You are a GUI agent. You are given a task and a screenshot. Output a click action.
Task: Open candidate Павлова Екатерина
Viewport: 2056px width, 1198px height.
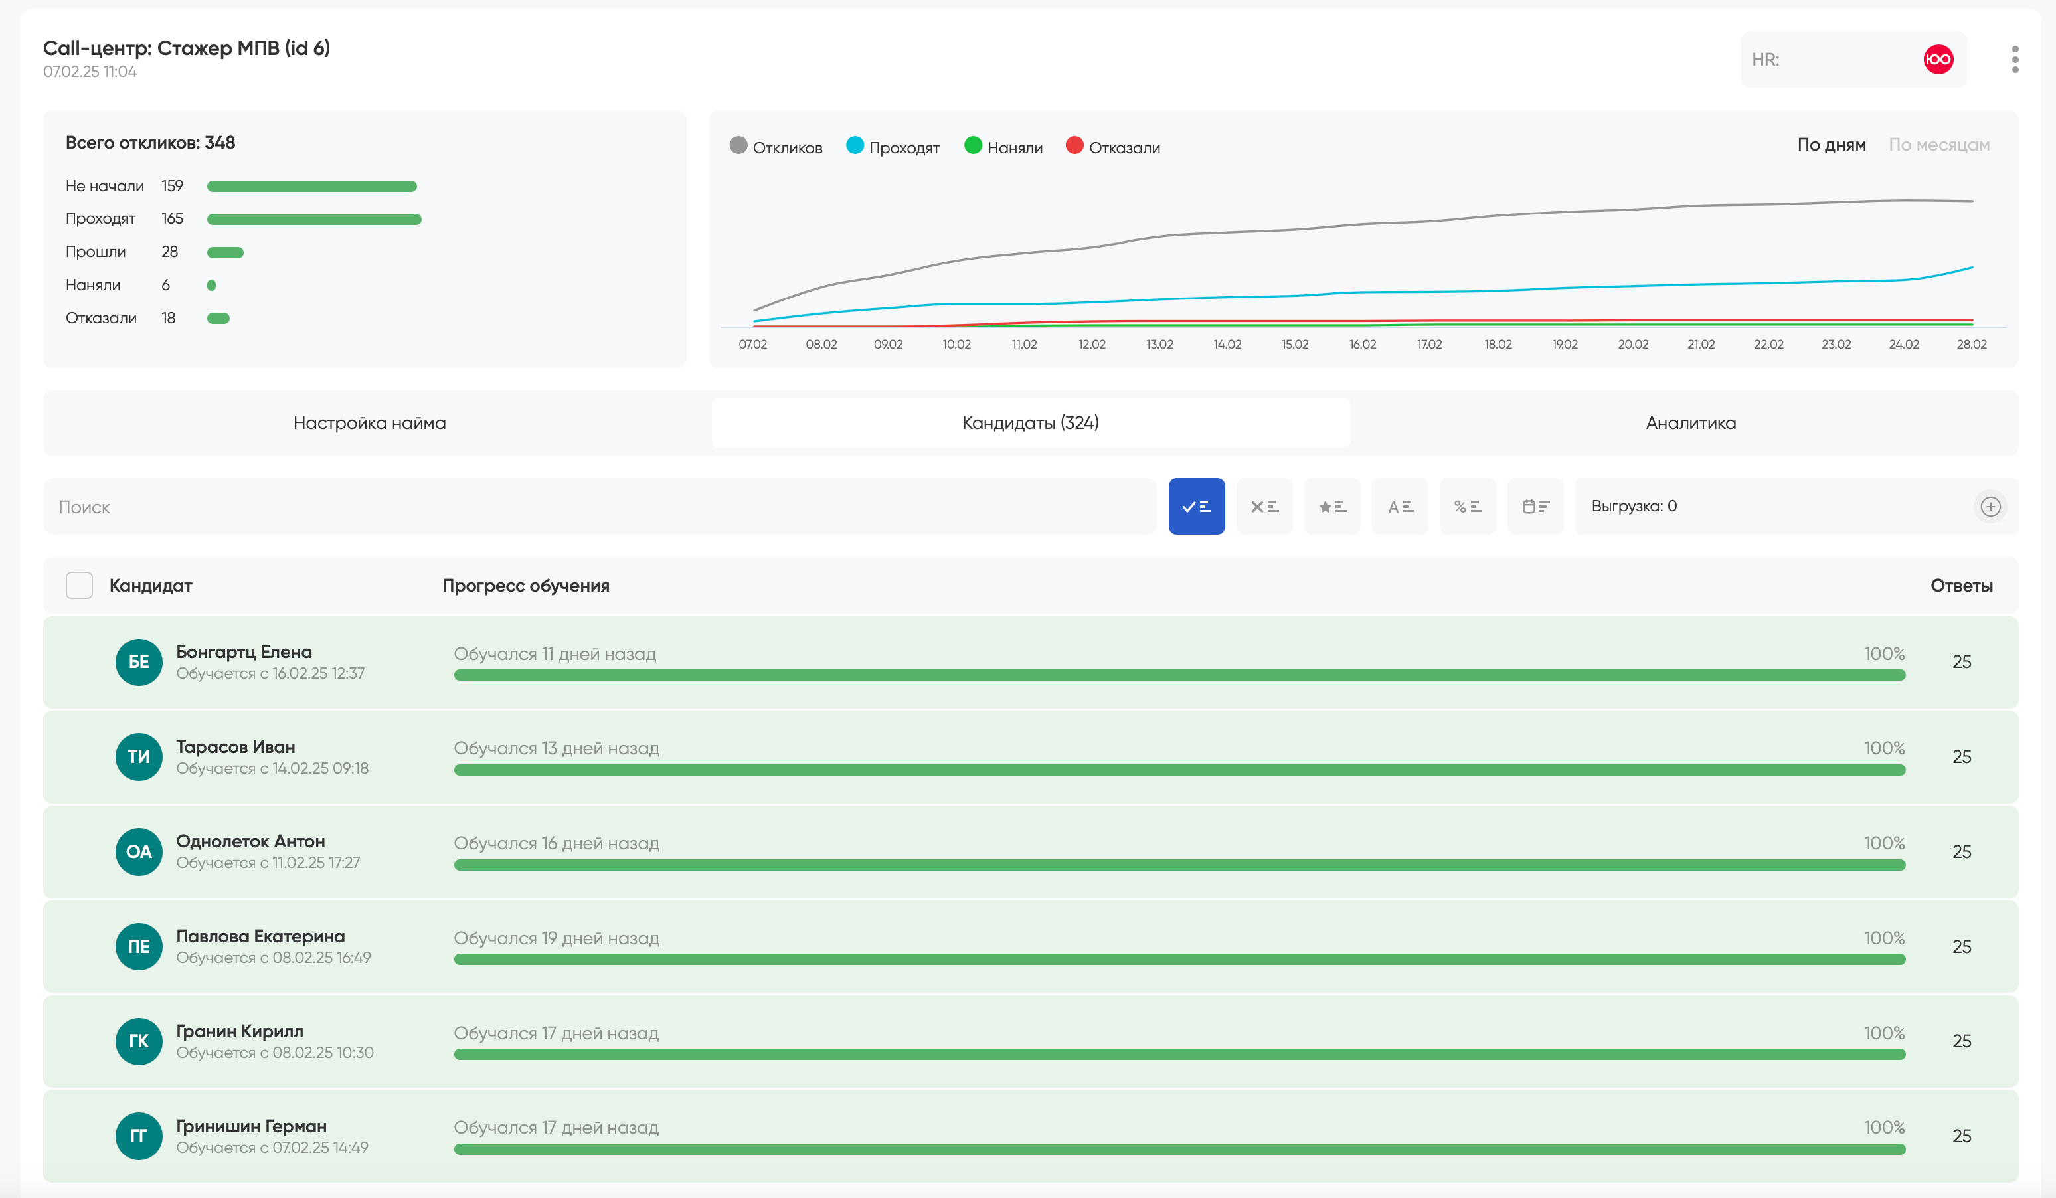260,936
